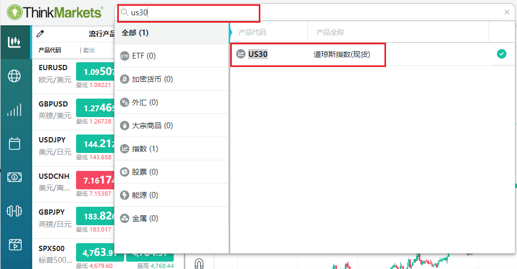Image resolution: width=517 pixels, height=269 pixels.
Task: Select GBPUSD in the watchlist
Action: point(53,104)
